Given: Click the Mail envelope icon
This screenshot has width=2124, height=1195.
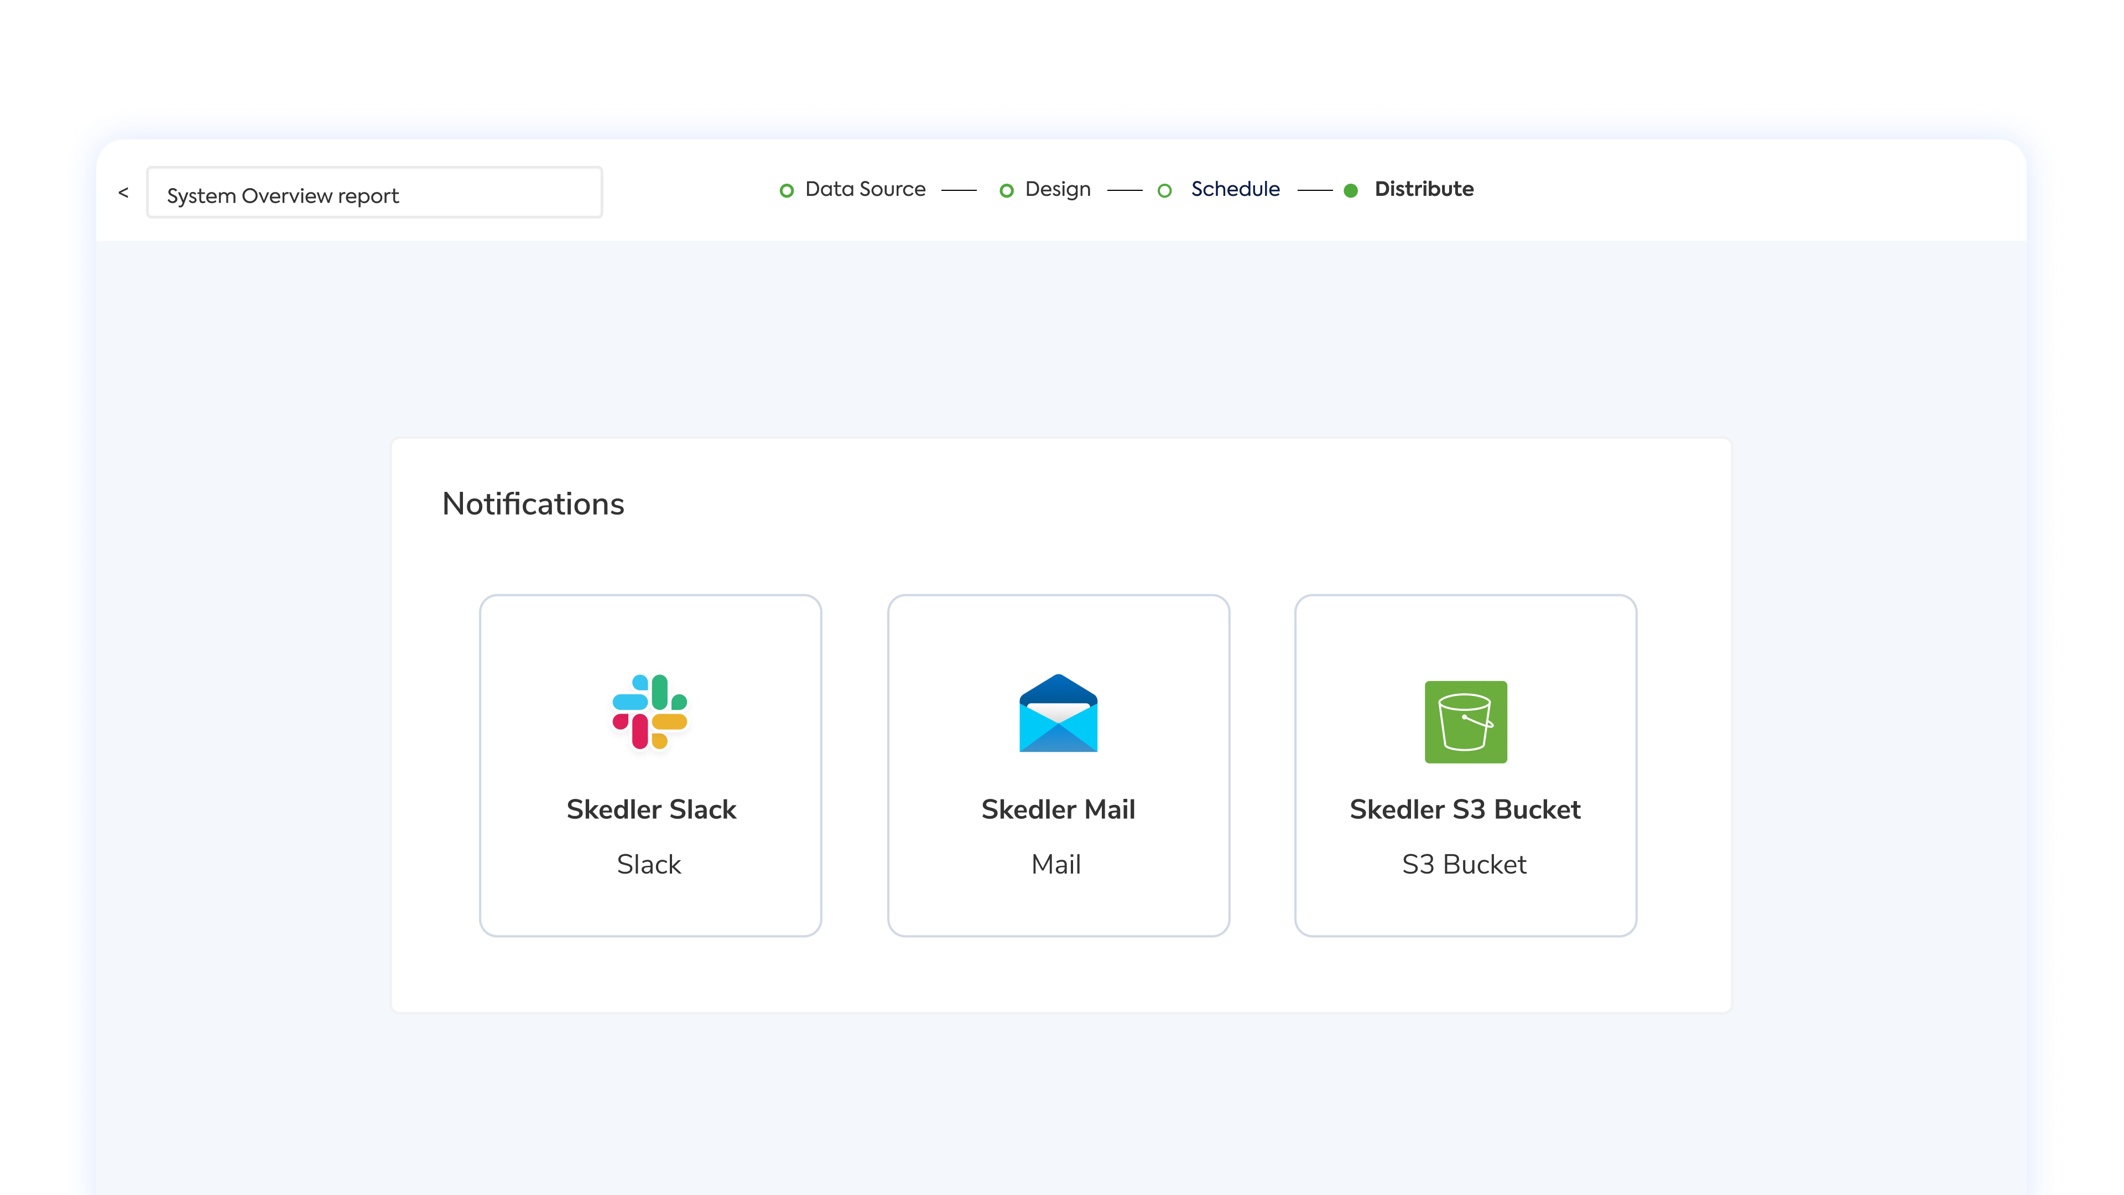Looking at the screenshot, I should click(1058, 713).
